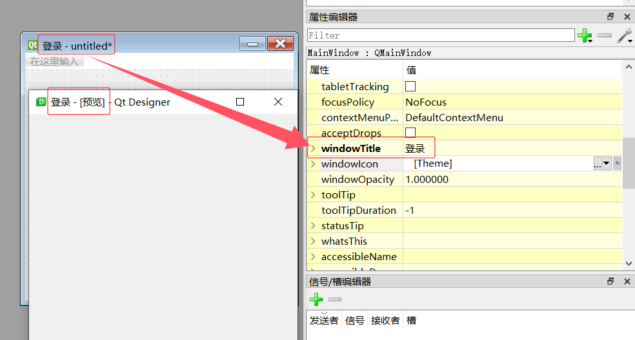Viewport: 635px width, 340px height.
Task: Expand the accessibleName property
Action: (x=313, y=256)
